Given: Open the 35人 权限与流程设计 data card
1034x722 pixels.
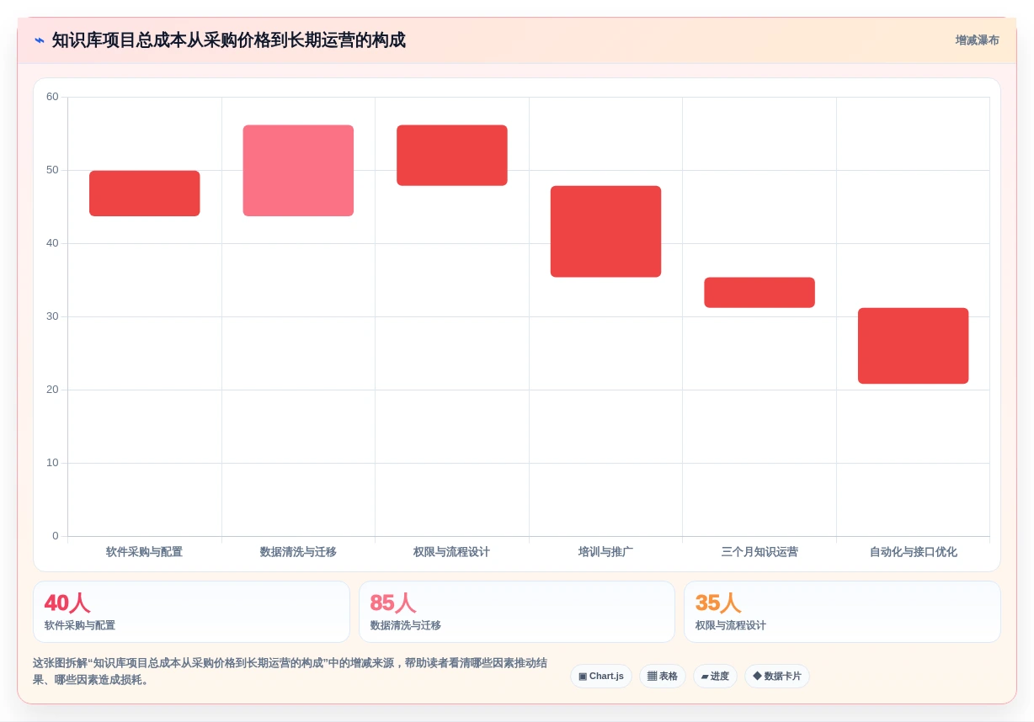Looking at the screenshot, I should tap(842, 612).
